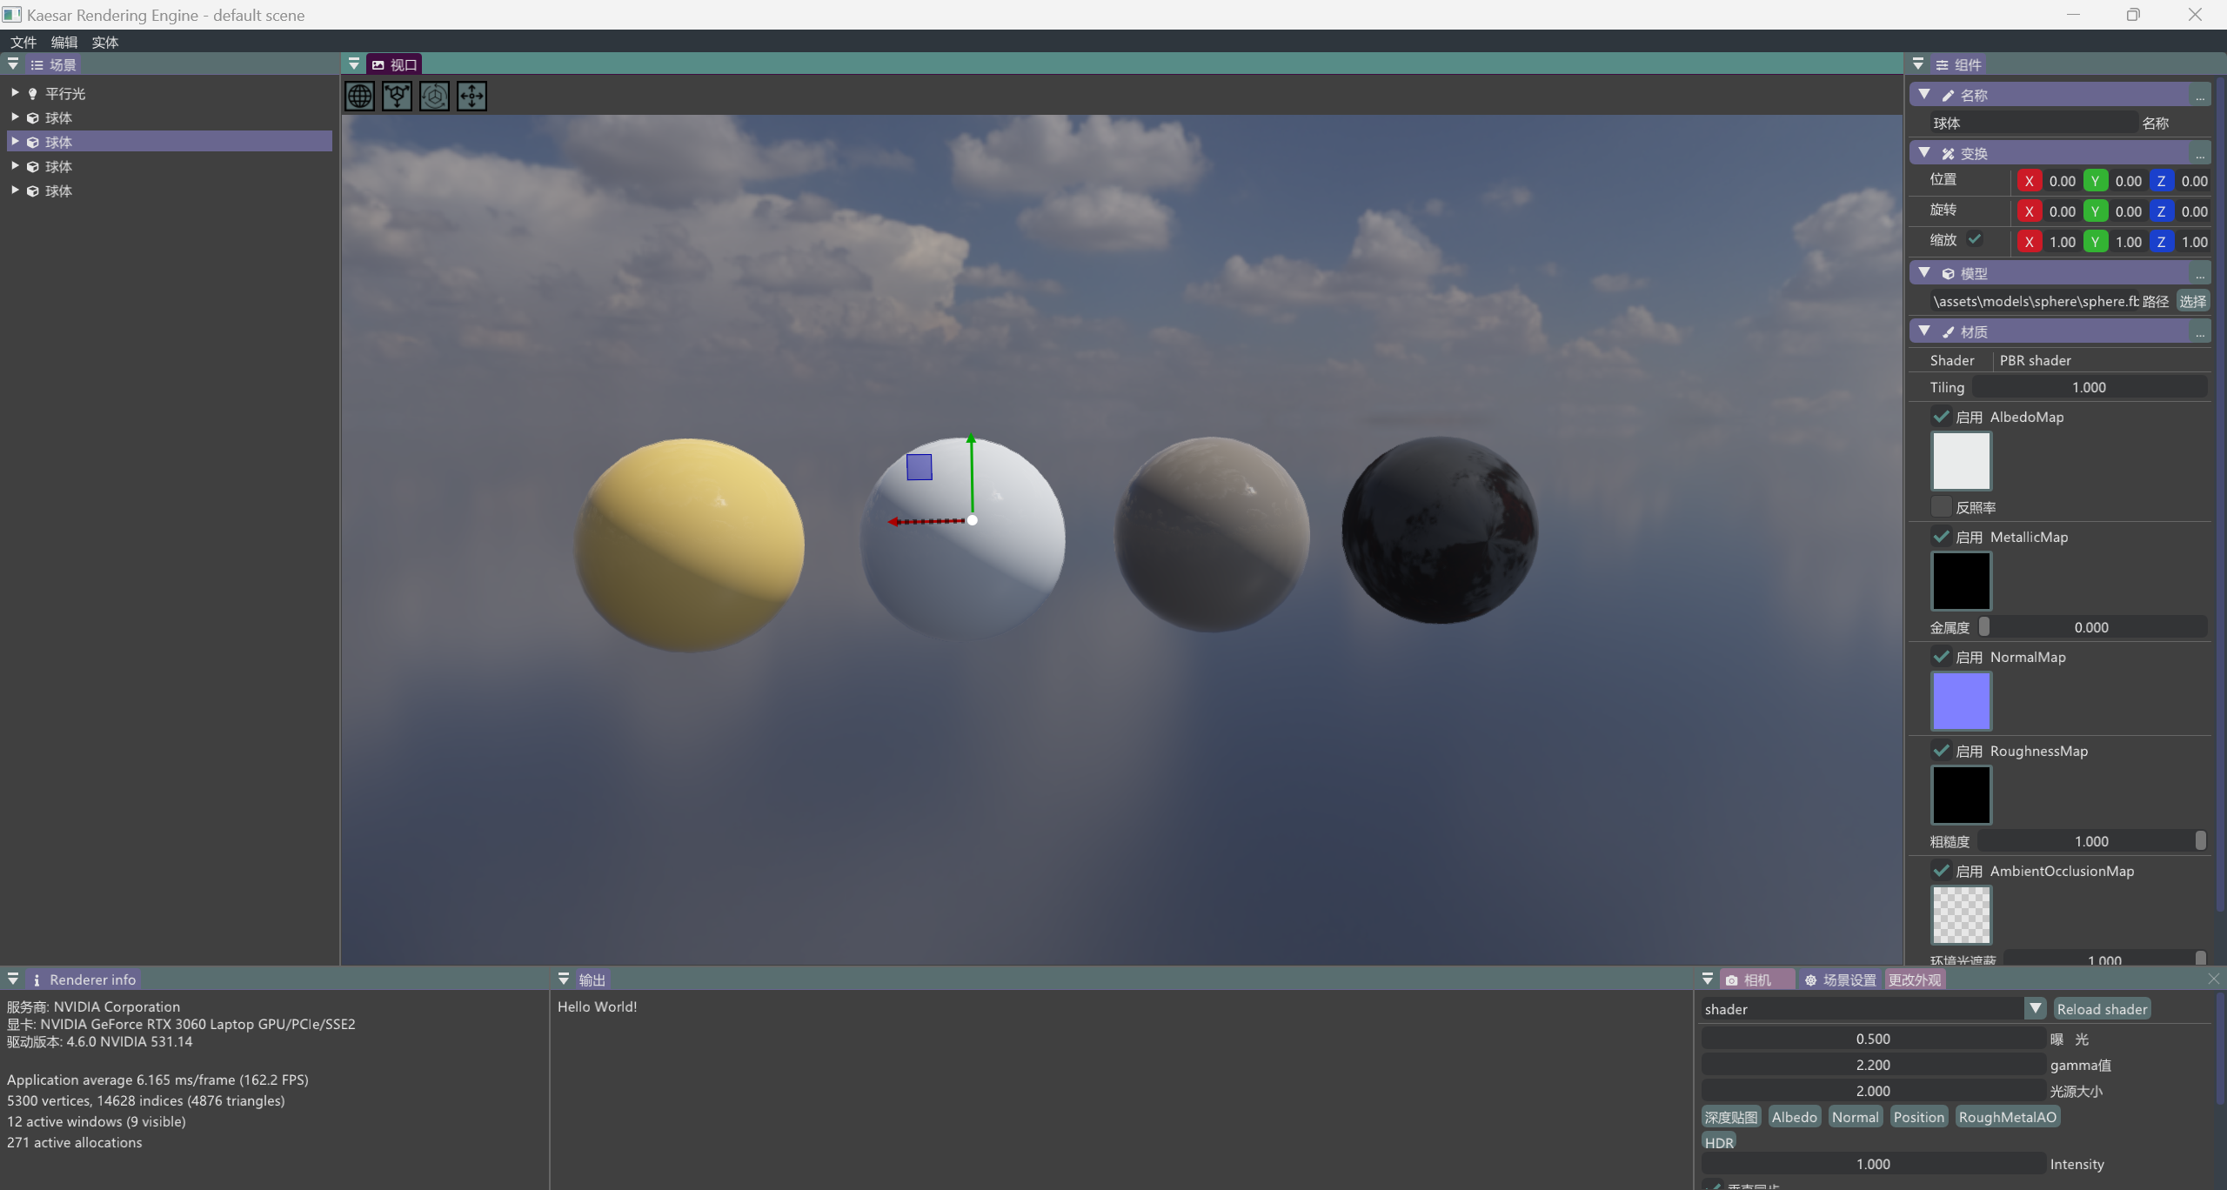
Task: Collapse the 名称 component section
Action: click(x=1924, y=94)
